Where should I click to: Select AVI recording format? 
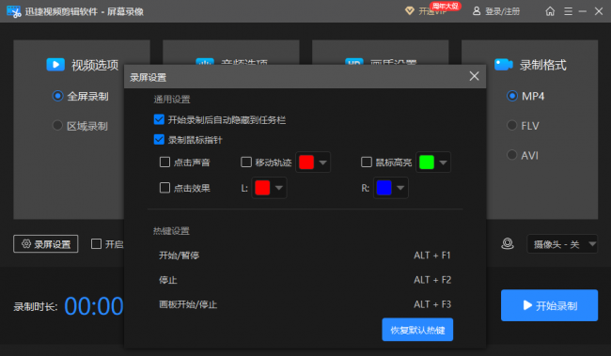[x=511, y=155]
